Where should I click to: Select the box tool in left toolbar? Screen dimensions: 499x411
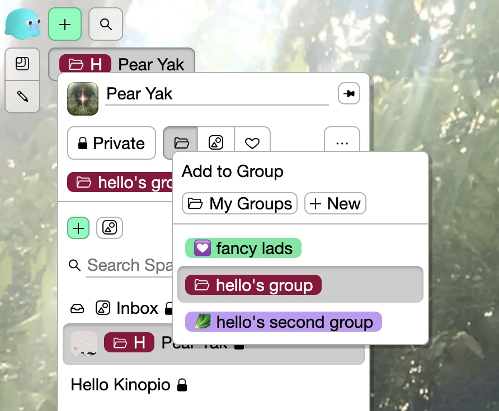tap(22, 64)
